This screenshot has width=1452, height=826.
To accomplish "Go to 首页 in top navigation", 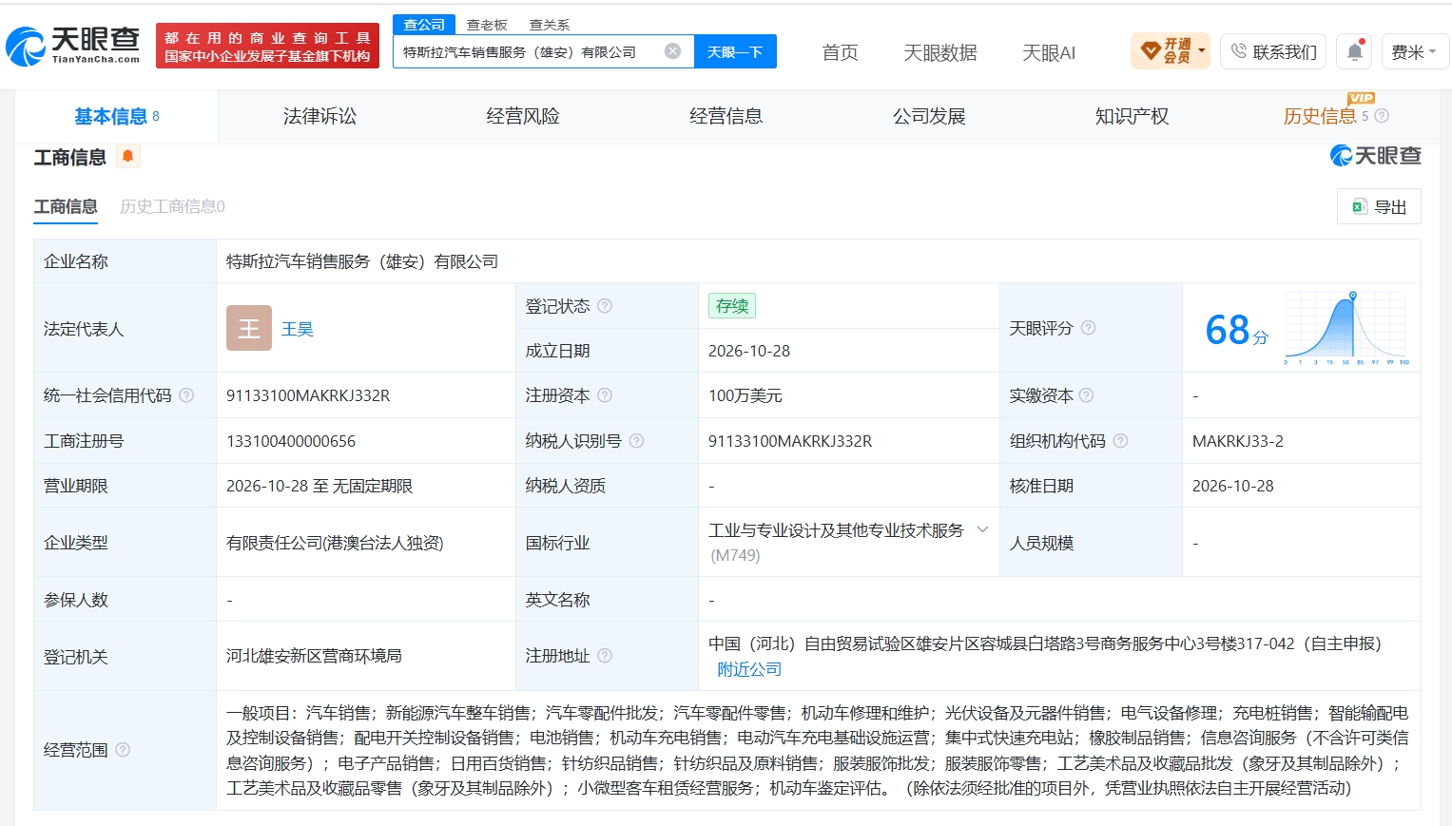I will point(840,52).
